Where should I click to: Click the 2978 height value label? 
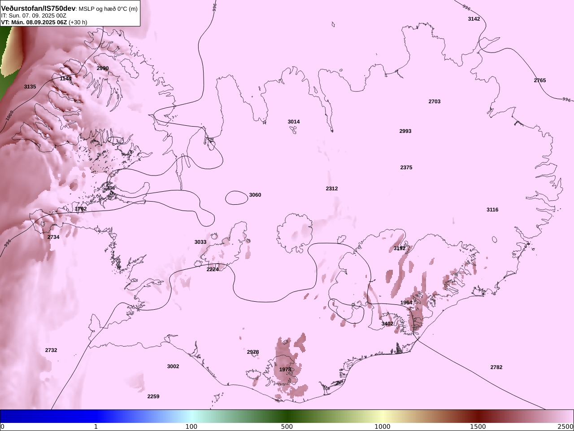click(253, 352)
